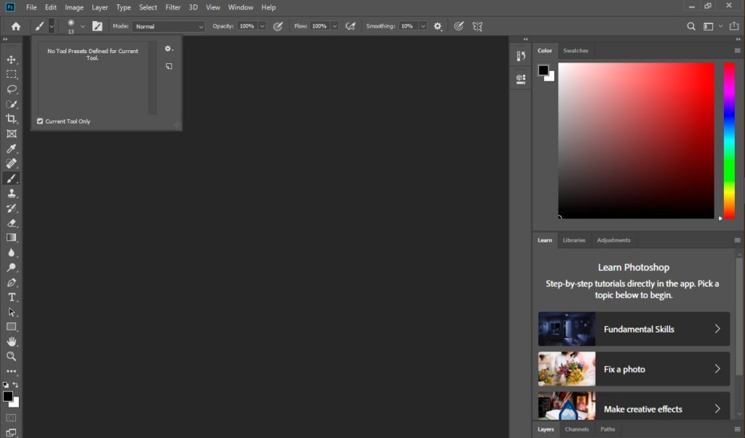Click the rainbow hue slider strip
The image size is (745, 438).
pyautogui.click(x=728, y=140)
